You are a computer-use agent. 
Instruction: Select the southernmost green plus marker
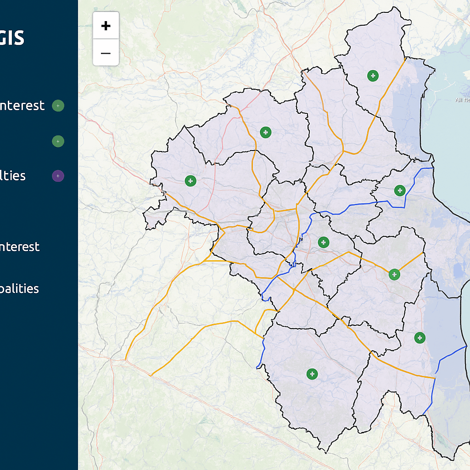click(x=312, y=374)
